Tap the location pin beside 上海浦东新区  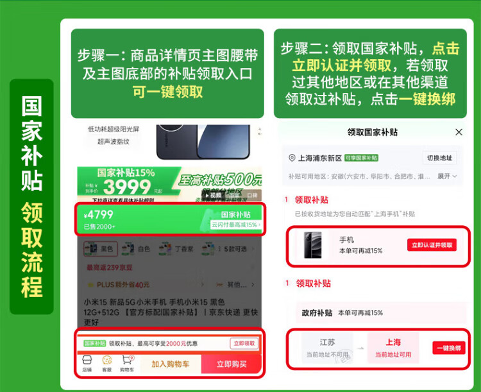(x=292, y=158)
